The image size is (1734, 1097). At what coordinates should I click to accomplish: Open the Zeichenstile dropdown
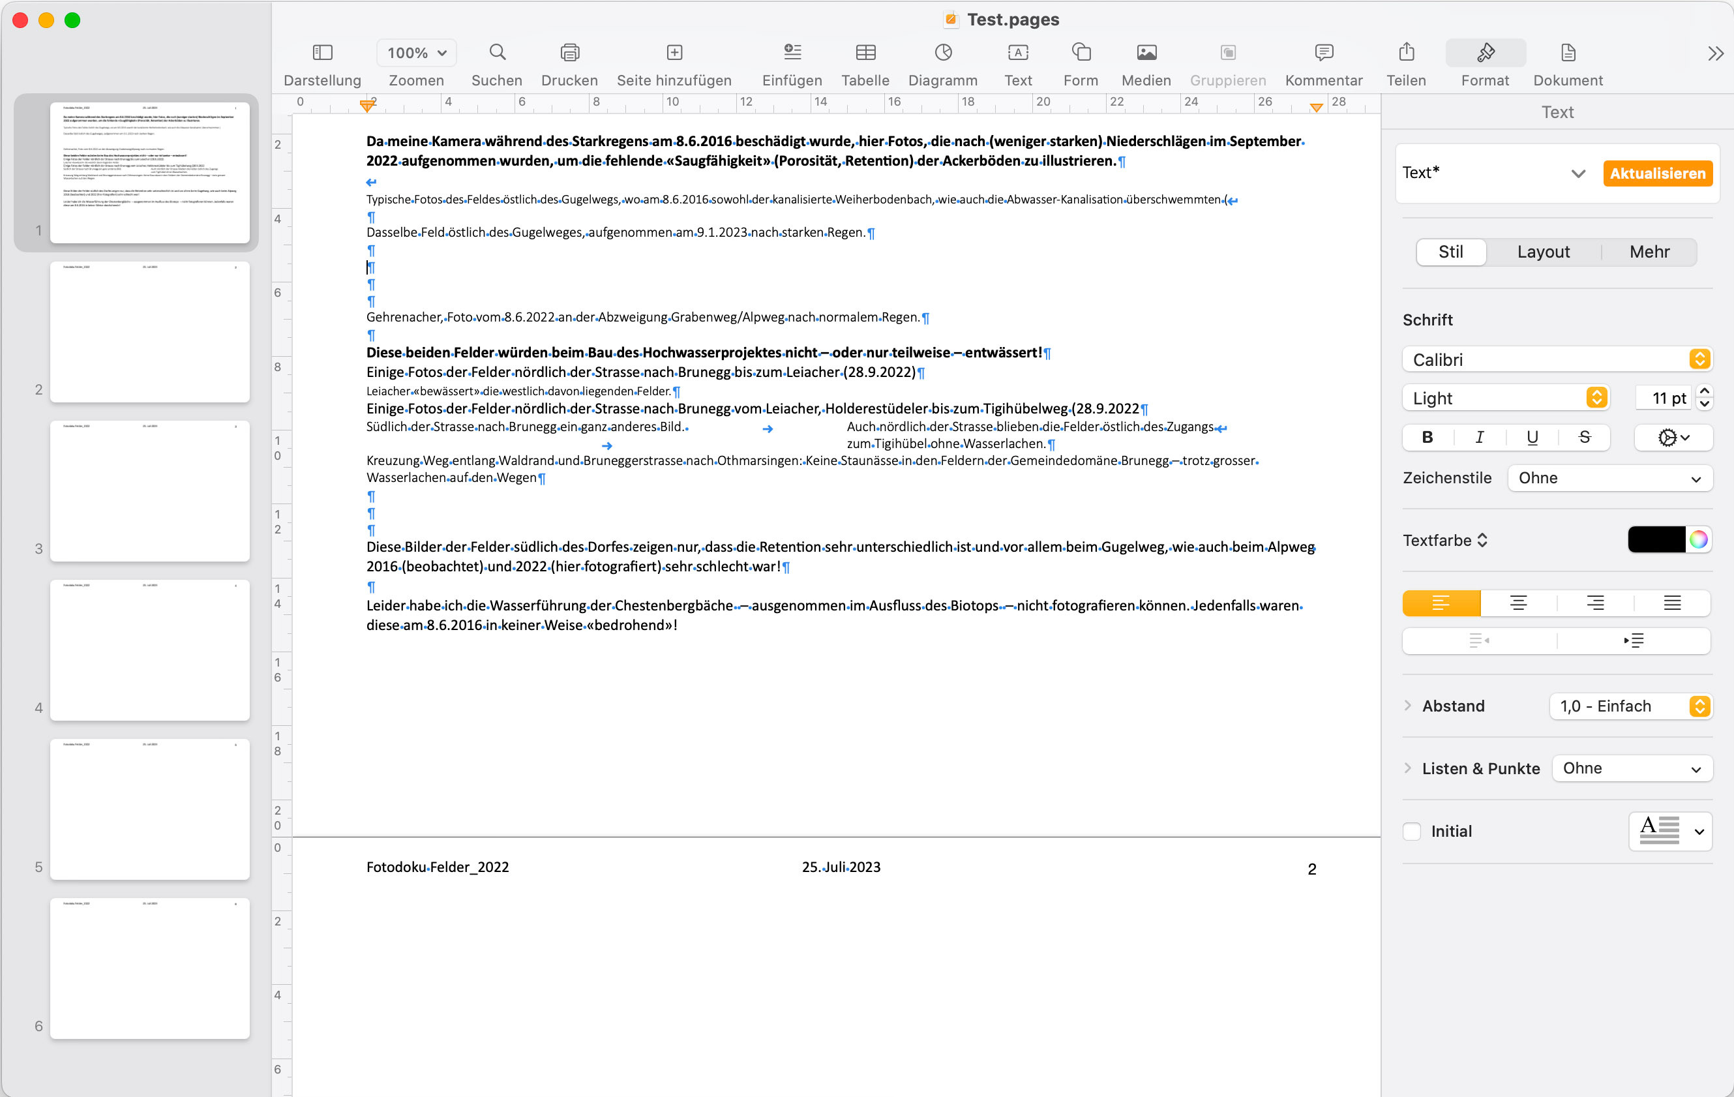[1609, 478]
